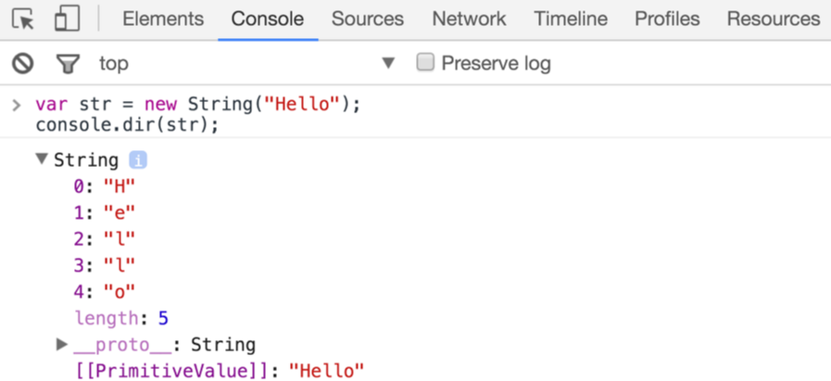This screenshot has height=381, width=831.
Task: Switch to the Elements tab
Action: [x=163, y=19]
